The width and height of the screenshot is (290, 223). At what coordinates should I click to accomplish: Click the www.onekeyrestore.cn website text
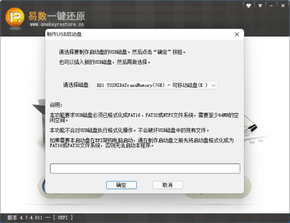point(57,24)
